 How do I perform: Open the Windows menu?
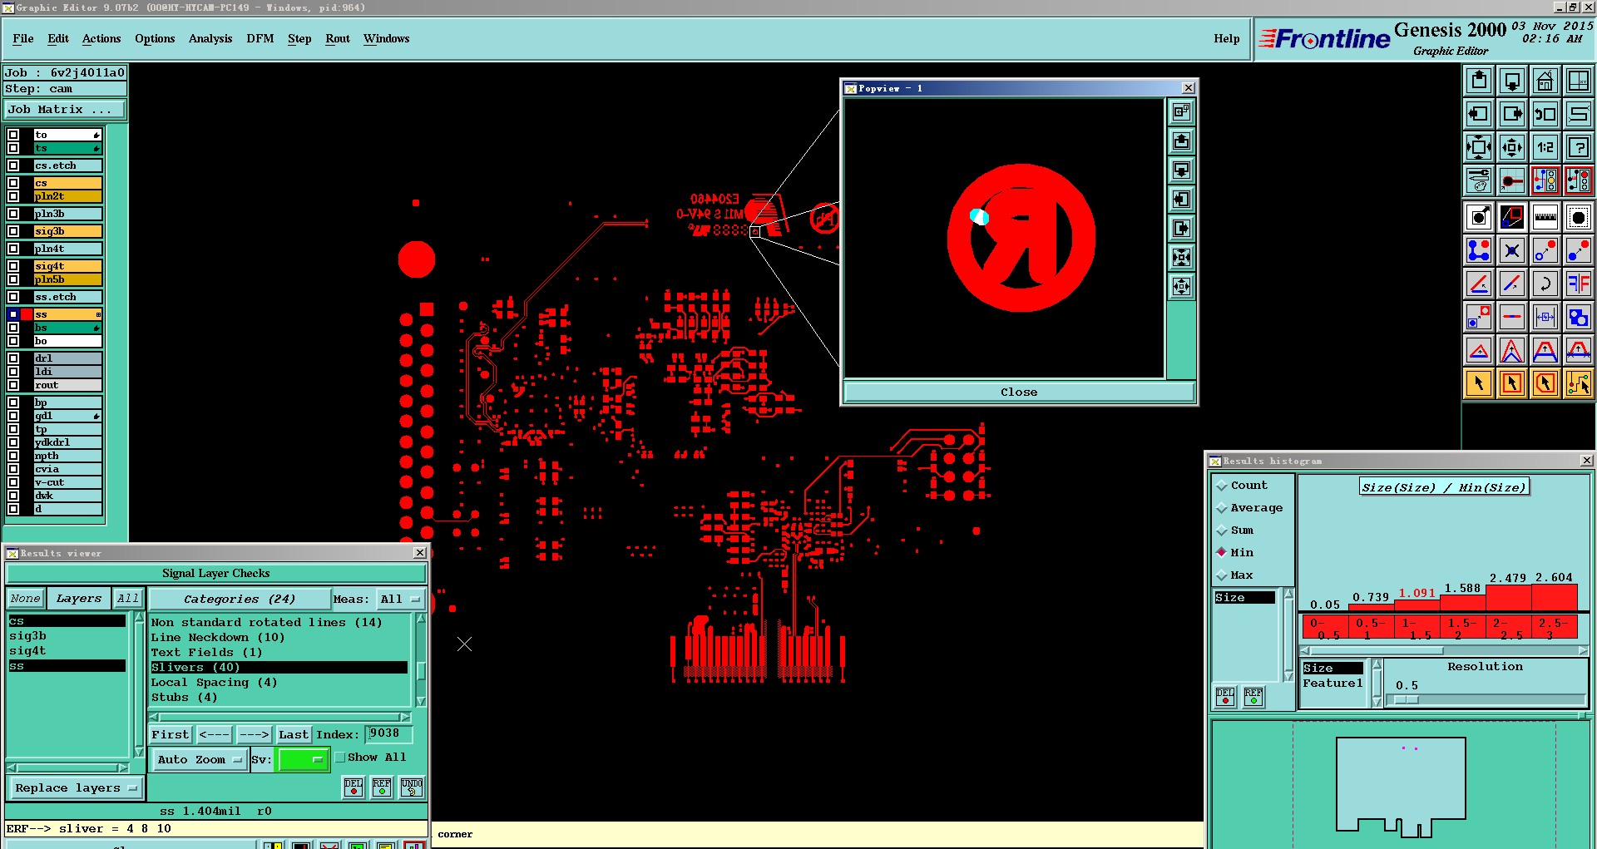pyautogui.click(x=386, y=39)
